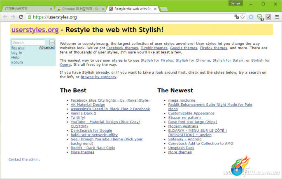Open the browse by category link

[98, 77]
